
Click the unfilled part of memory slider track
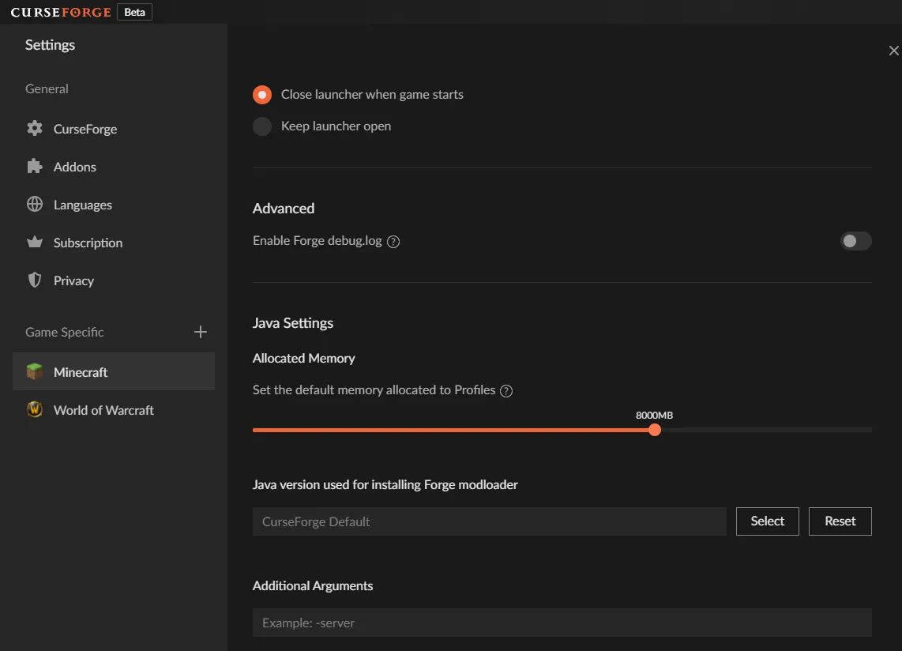[x=766, y=430]
